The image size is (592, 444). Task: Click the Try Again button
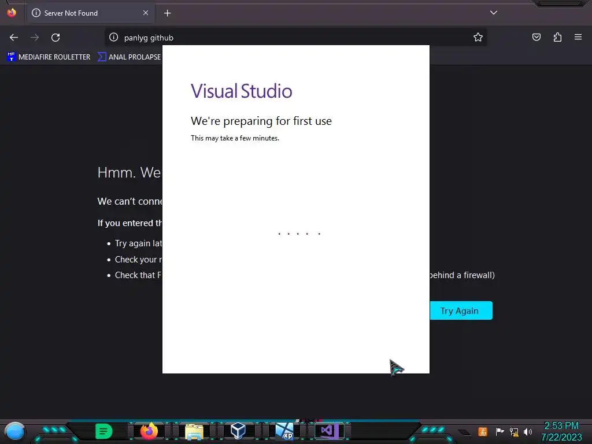coord(461,310)
